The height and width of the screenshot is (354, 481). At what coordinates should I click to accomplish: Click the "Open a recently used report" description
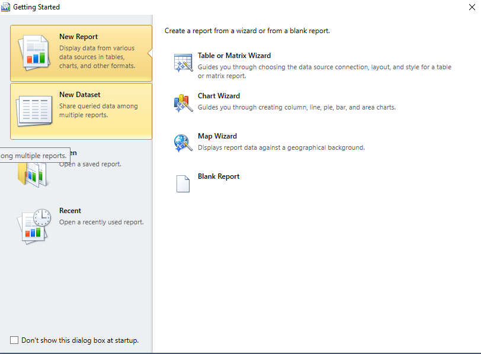click(x=101, y=222)
